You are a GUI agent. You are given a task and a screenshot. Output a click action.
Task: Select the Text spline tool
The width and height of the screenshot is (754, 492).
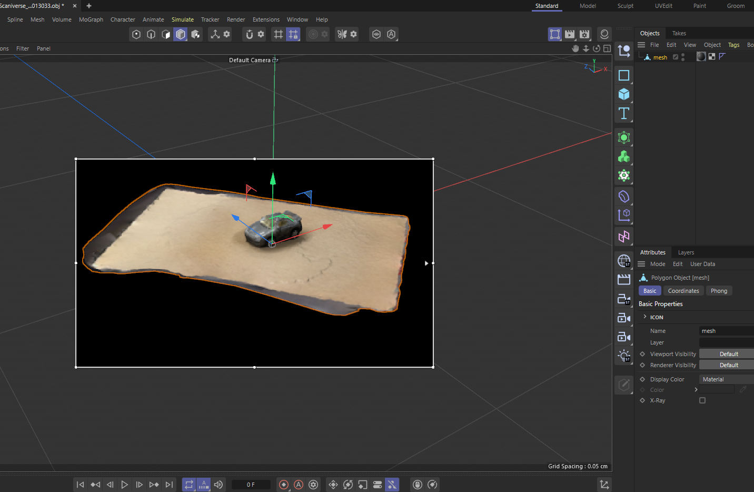(x=623, y=113)
